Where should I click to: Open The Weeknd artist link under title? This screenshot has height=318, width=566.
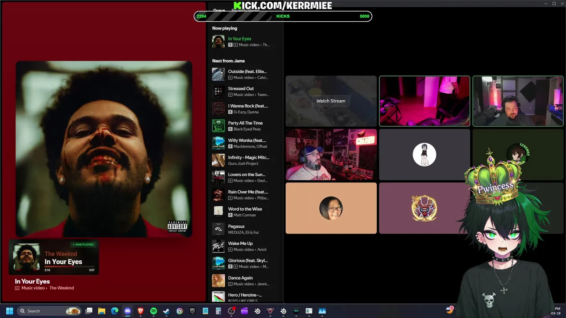pyautogui.click(x=61, y=288)
